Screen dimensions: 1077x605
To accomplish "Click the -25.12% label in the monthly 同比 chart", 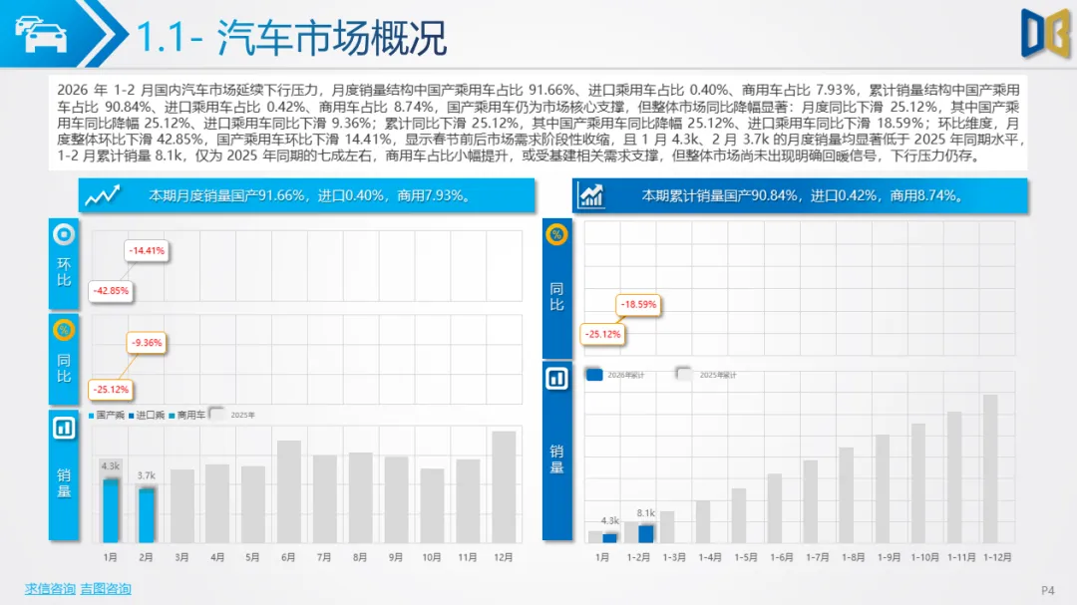I will click(x=112, y=390).
